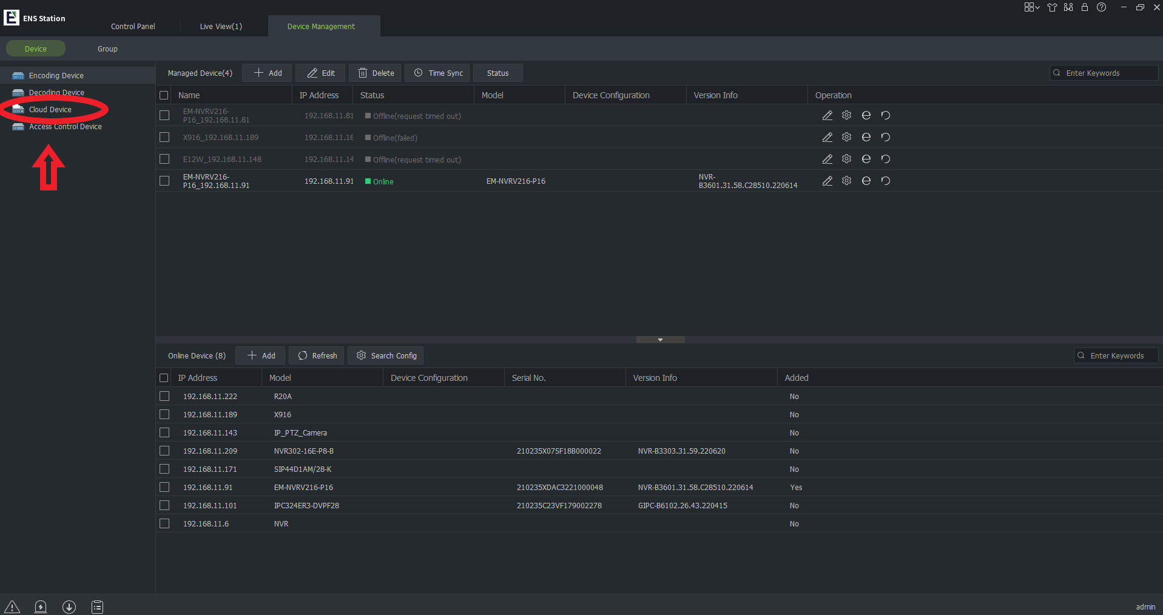Open the Help question mark icon

pos(1102,7)
